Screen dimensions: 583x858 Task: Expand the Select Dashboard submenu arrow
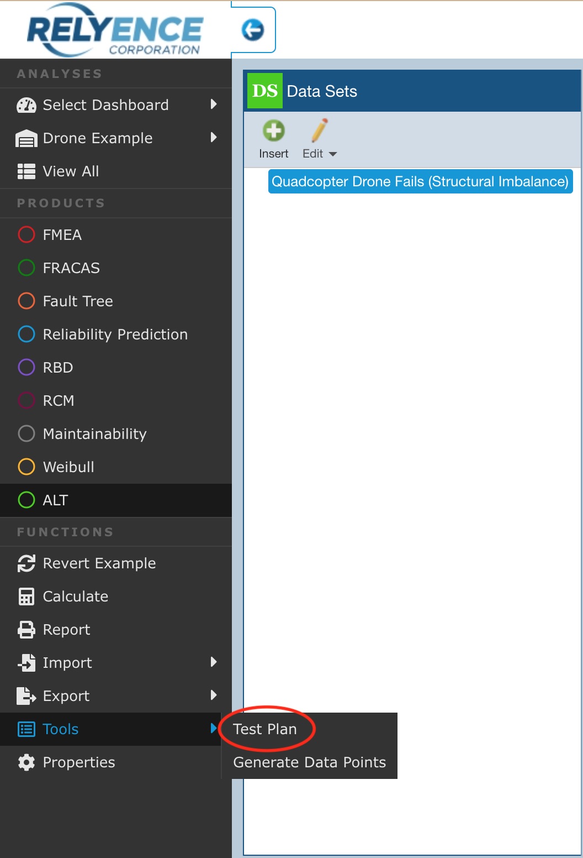(214, 104)
